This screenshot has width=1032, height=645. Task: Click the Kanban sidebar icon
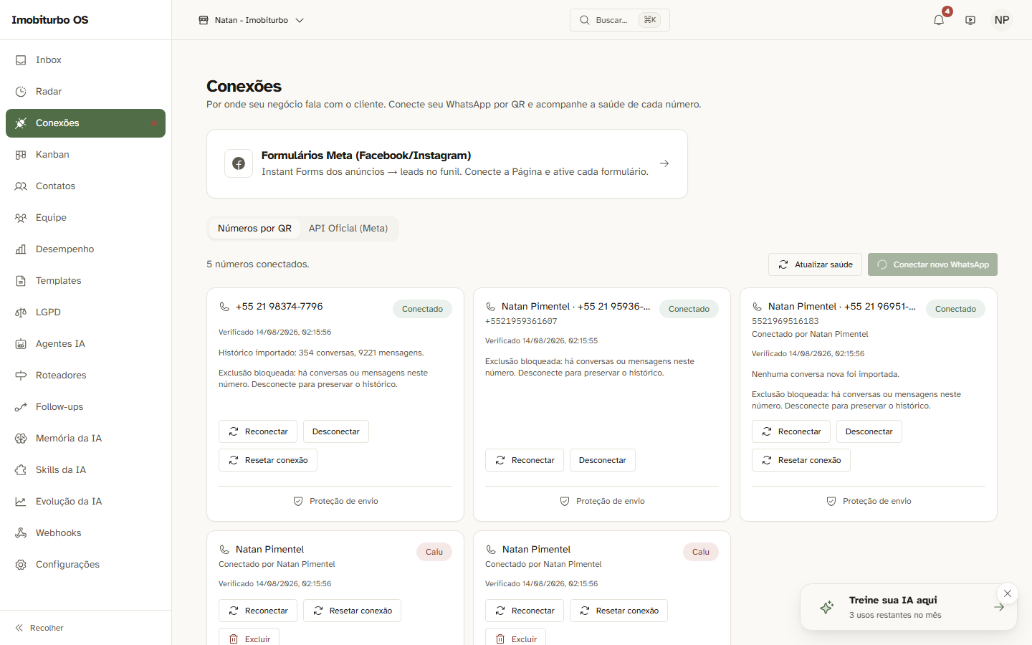click(x=21, y=155)
